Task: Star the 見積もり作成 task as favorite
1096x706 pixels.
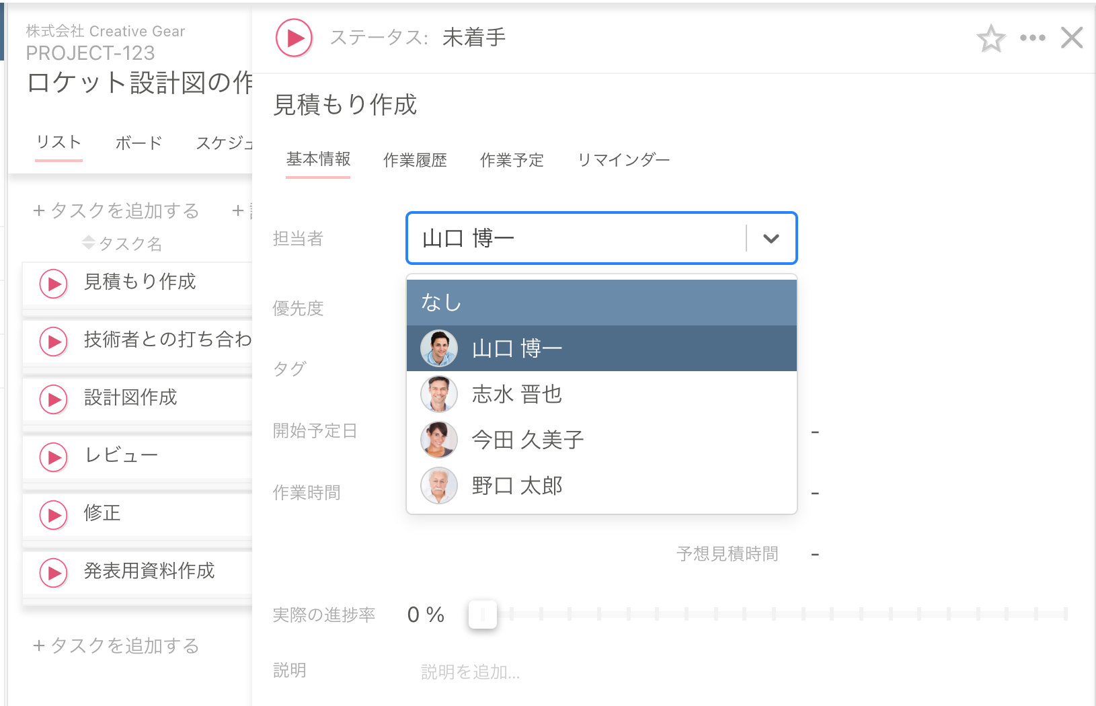Action: [991, 39]
